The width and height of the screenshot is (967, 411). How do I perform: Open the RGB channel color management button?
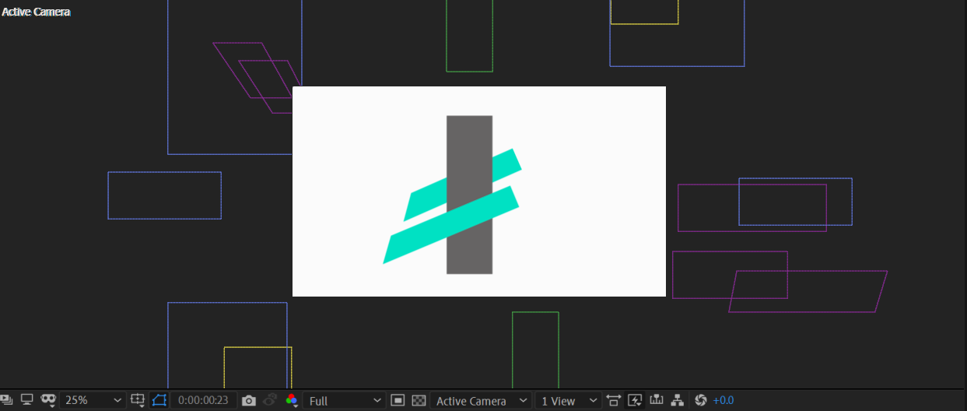pos(292,400)
